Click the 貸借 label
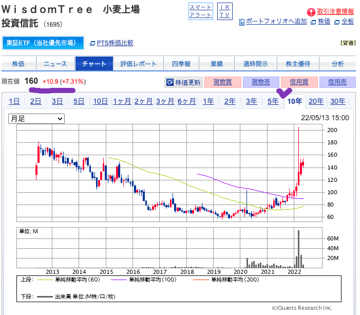The height and width of the screenshot is (315, 360). (348, 43)
